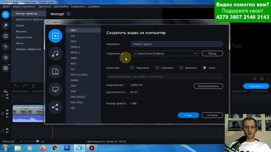Click the Отмена cancel button
Viewport: 271px width, 152px height.
click(x=212, y=115)
